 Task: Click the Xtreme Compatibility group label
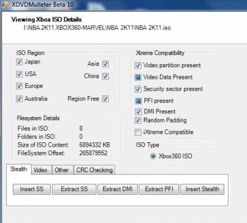coord(160,53)
